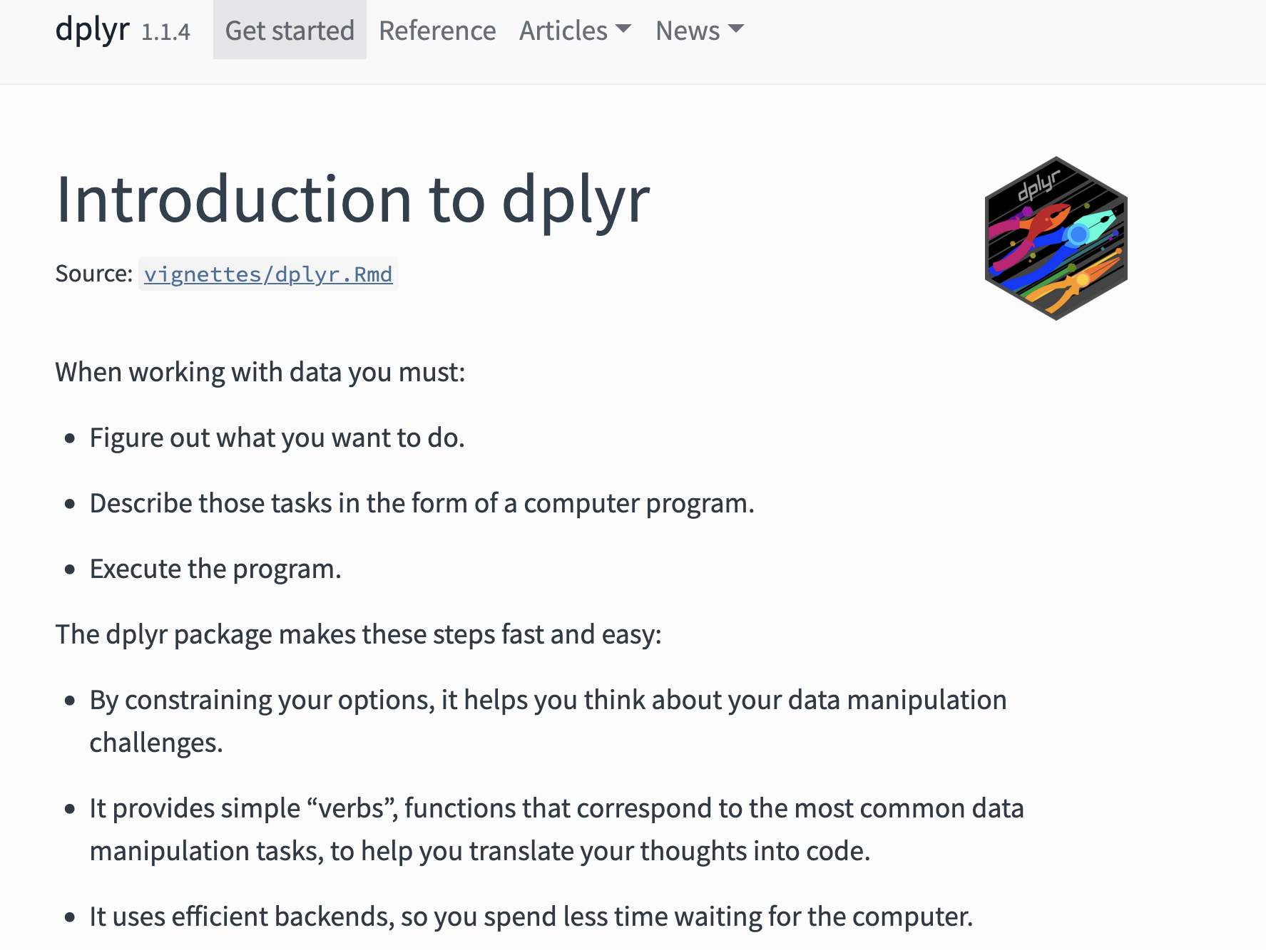
Task: Open the vignettes/dplyr.Rmd source link
Action: [268, 274]
